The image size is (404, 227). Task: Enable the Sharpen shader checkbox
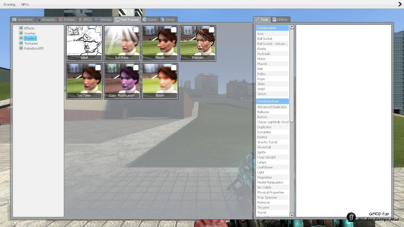[x=212, y=30]
